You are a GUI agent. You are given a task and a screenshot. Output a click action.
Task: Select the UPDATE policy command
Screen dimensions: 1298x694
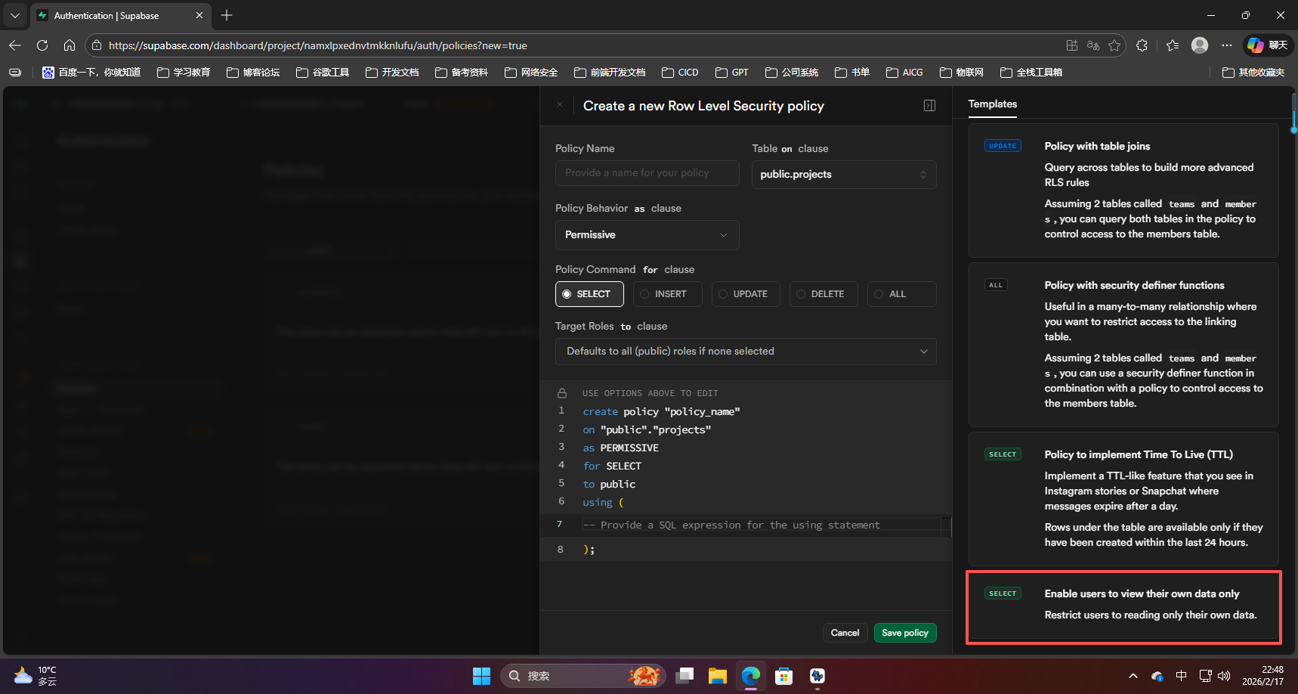[x=746, y=294]
